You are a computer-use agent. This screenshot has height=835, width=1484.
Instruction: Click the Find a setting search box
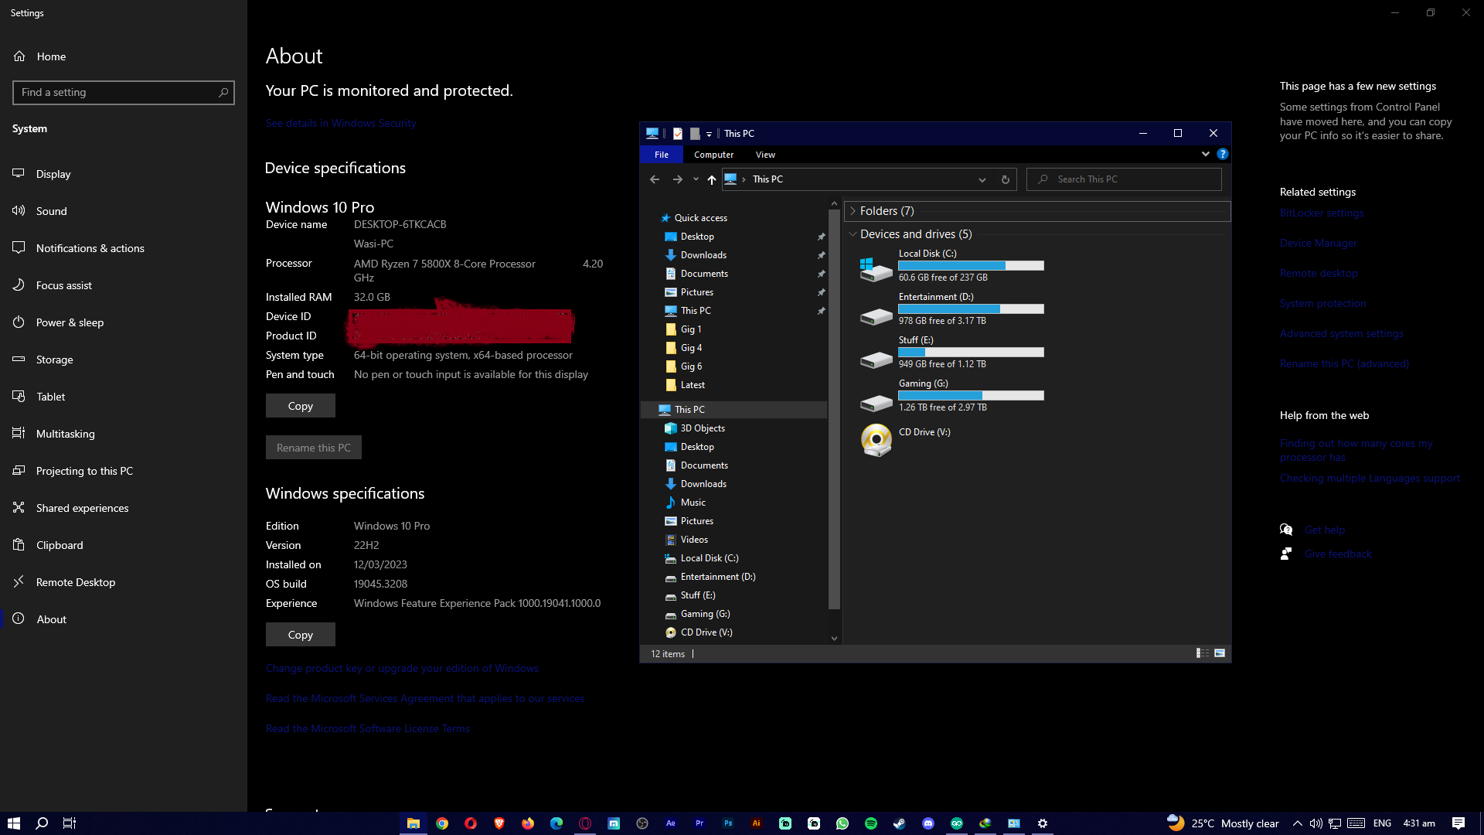[124, 92]
